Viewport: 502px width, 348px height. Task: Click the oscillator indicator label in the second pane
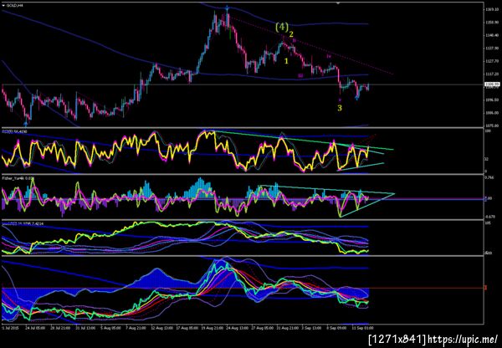(15, 131)
